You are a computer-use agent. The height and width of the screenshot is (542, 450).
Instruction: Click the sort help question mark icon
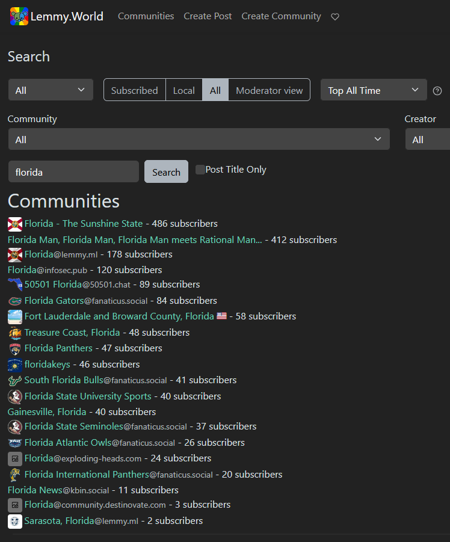(x=437, y=91)
